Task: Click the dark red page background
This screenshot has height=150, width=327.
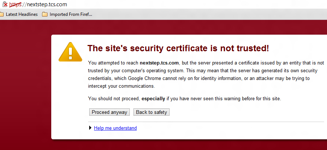Action: click(25, 83)
